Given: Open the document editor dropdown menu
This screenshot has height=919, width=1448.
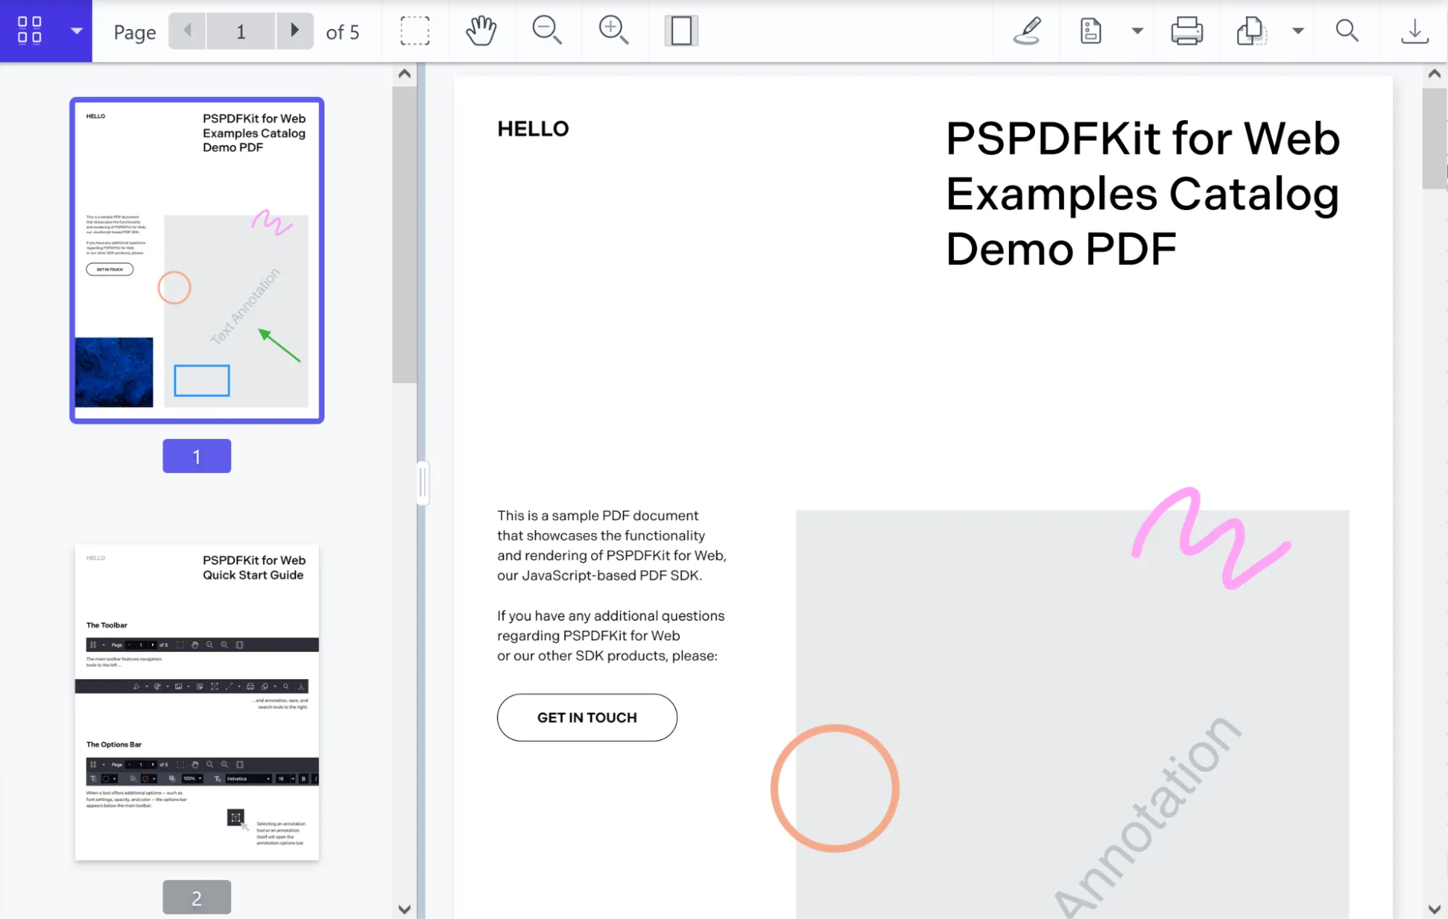Looking at the screenshot, I should (x=1137, y=30).
